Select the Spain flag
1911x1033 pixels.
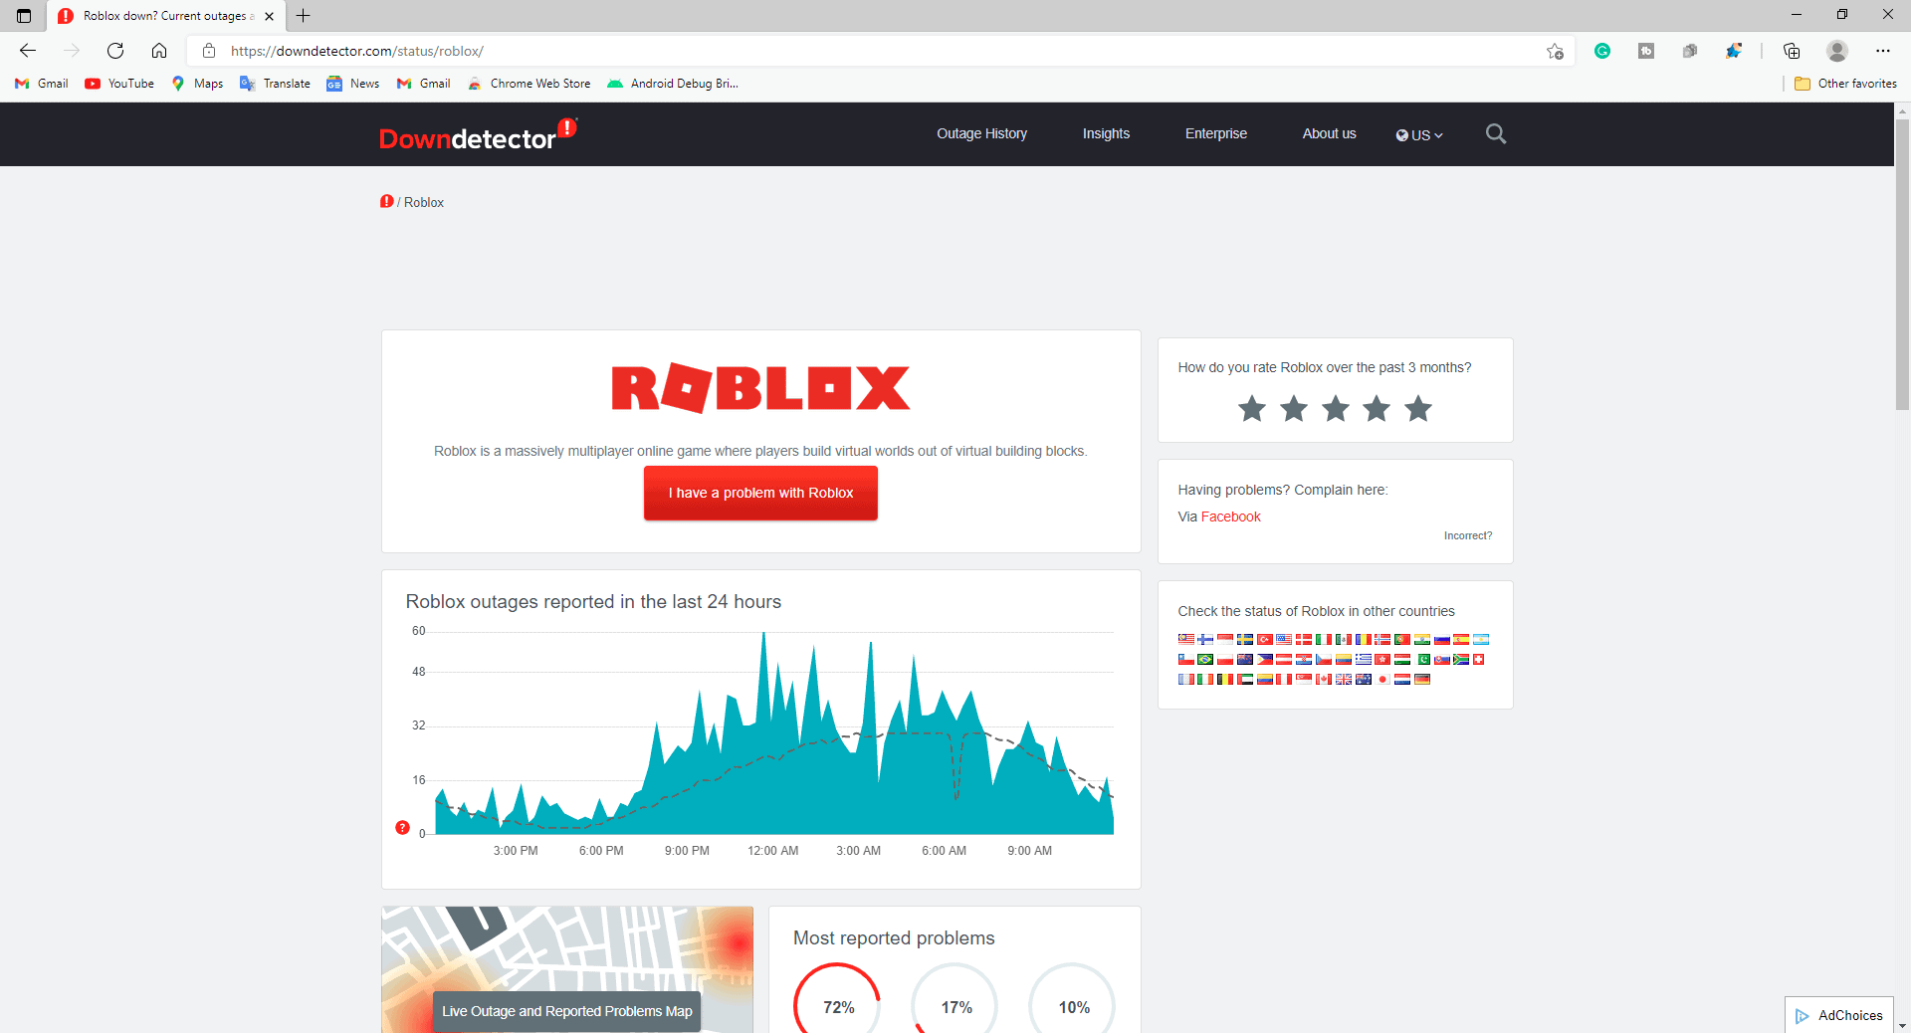[1461, 639]
